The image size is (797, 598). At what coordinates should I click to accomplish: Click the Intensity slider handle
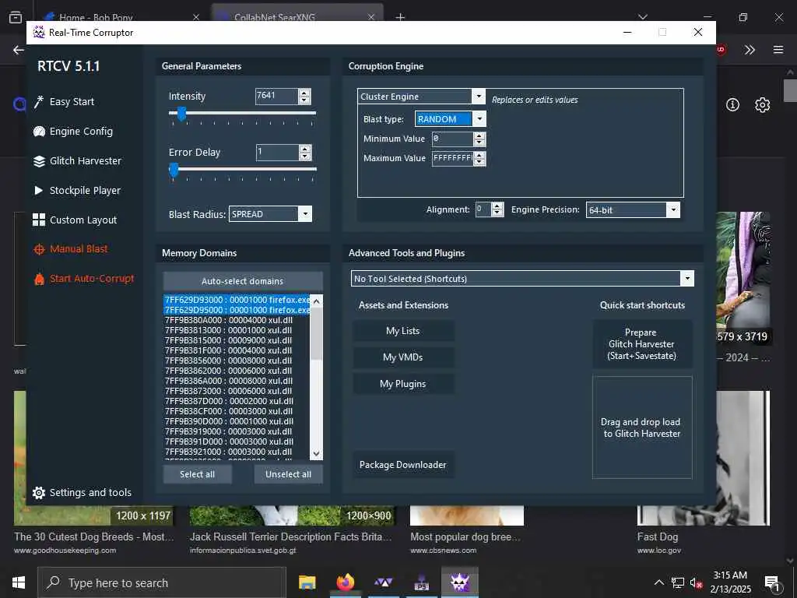click(181, 114)
